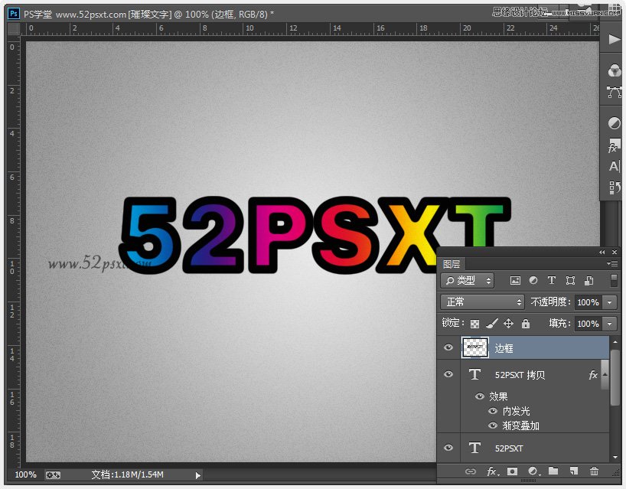Filter layers by shape layer icon
This screenshot has height=489, width=626.
tap(570, 281)
